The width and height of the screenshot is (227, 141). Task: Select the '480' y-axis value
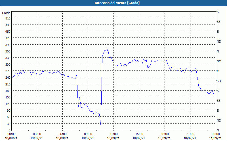coord(8,25)
